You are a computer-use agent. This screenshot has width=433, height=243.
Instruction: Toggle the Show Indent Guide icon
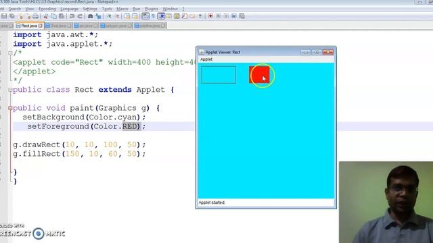click(x=161, y=16)
